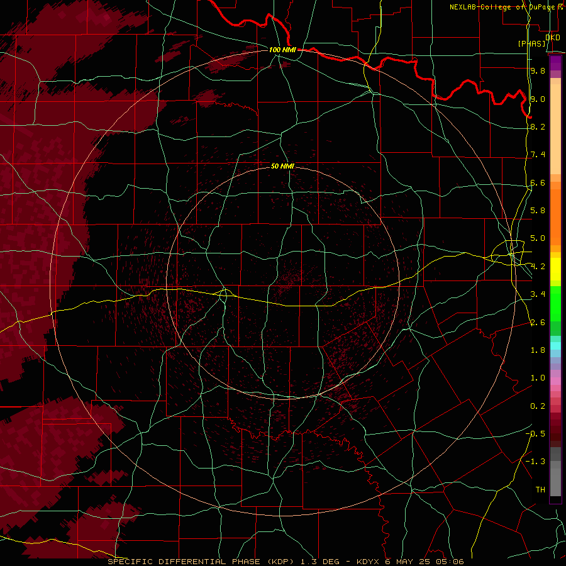The image size is (566, 566).
Task: Pick the yellow segment of the color bar
Action: (x=555, y=269)
